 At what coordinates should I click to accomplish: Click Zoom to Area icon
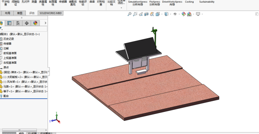(135, 14)
